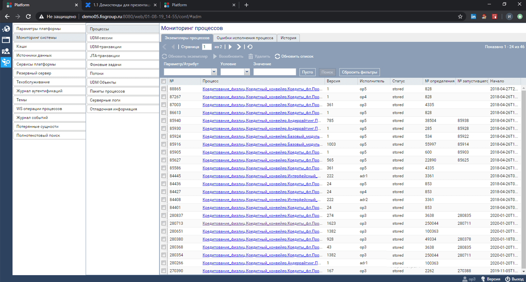Viewport: 526px width, 282px height.
Task: Switch to История tab
Action: 288,38
